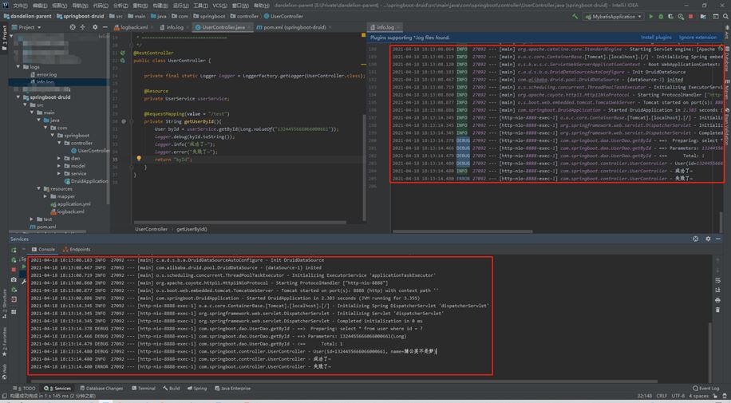Run the MybatisApplication with green play icon
Image resolution: width=731 pixels, height=403 pixels.
coord(651,16)
